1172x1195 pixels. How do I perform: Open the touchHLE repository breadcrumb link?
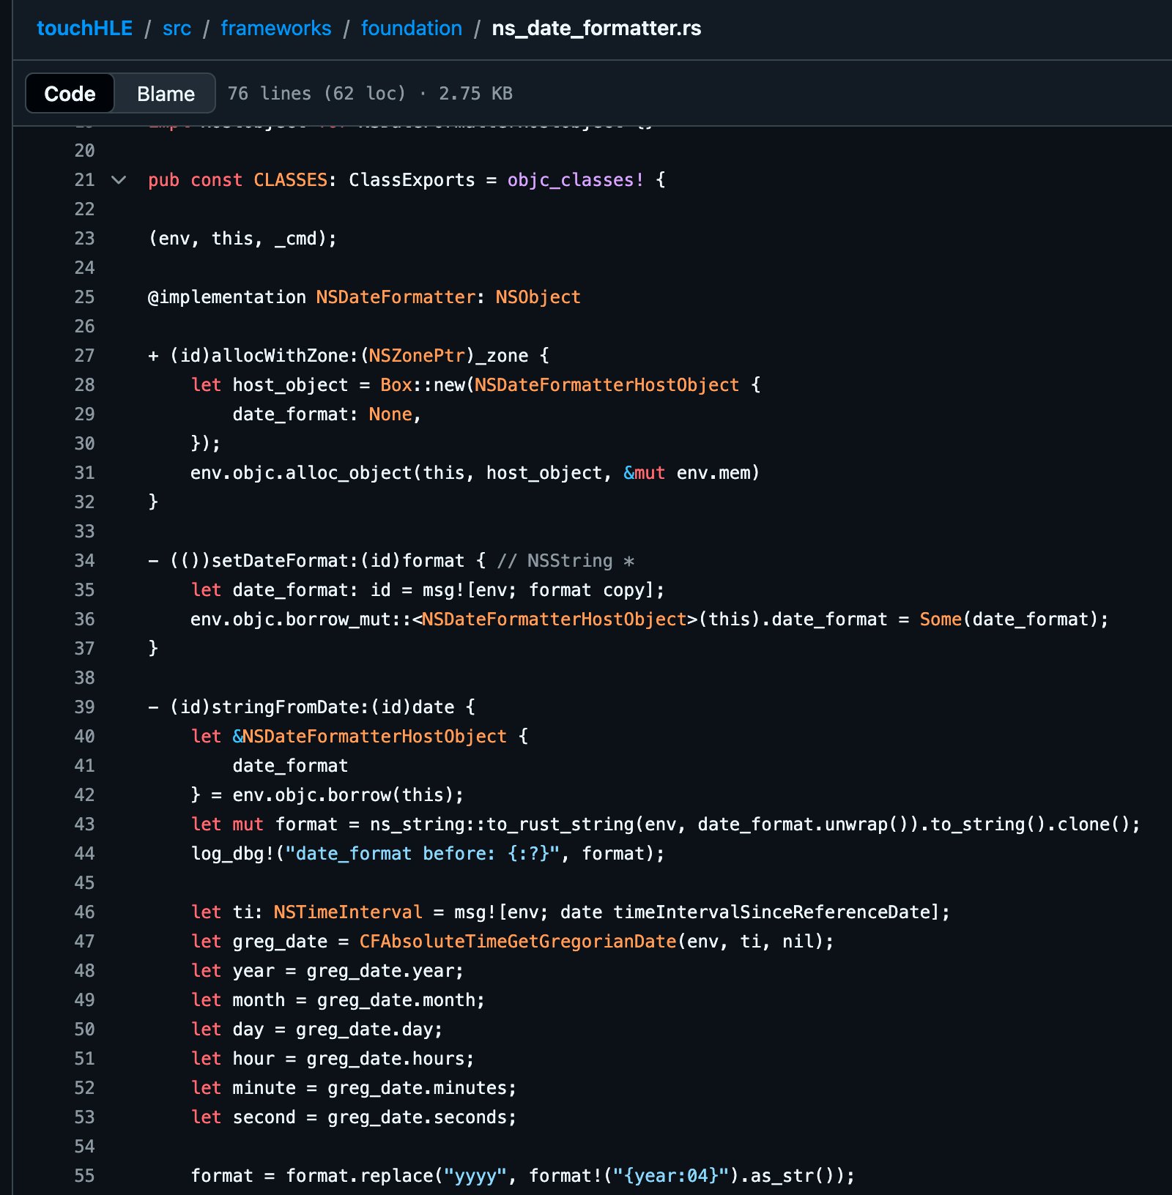click(84, 29)
